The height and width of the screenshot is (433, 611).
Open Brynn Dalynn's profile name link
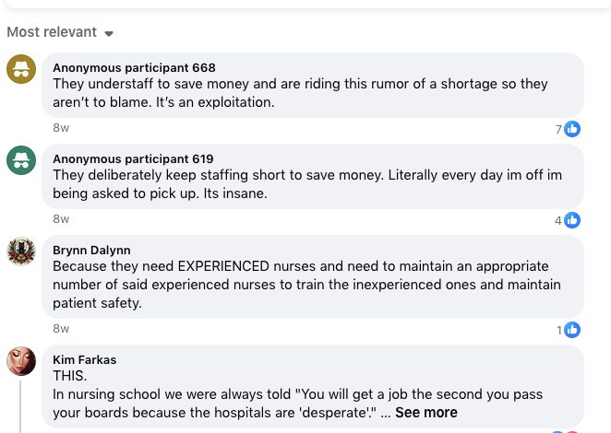click(x=91, y=250)
